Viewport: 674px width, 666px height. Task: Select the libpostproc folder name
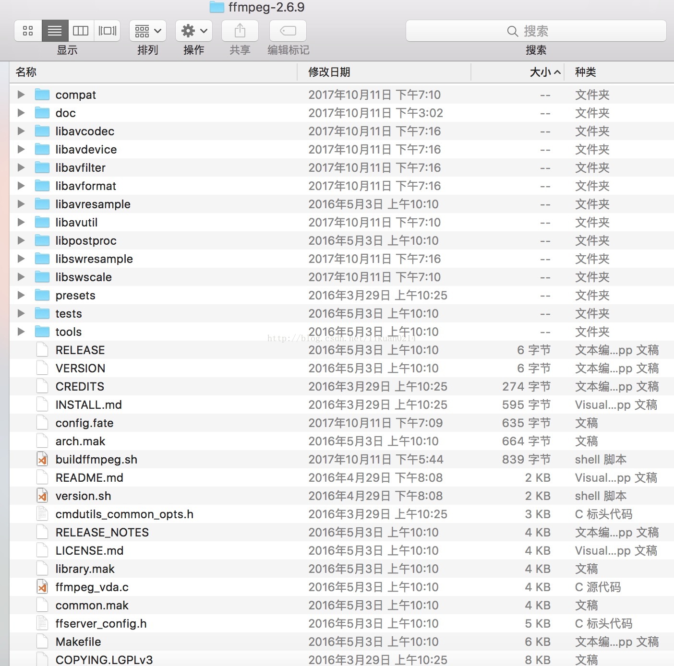click(x=86, y=240)
